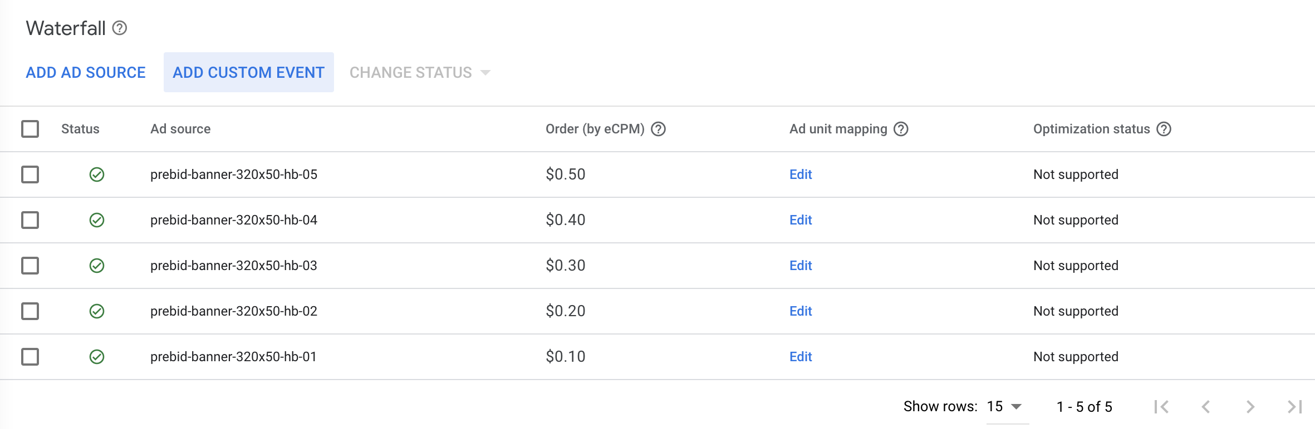Select the checkbox for prebid-banner-320x50-hb-04
1315x429 pixels.
(30, 220)
